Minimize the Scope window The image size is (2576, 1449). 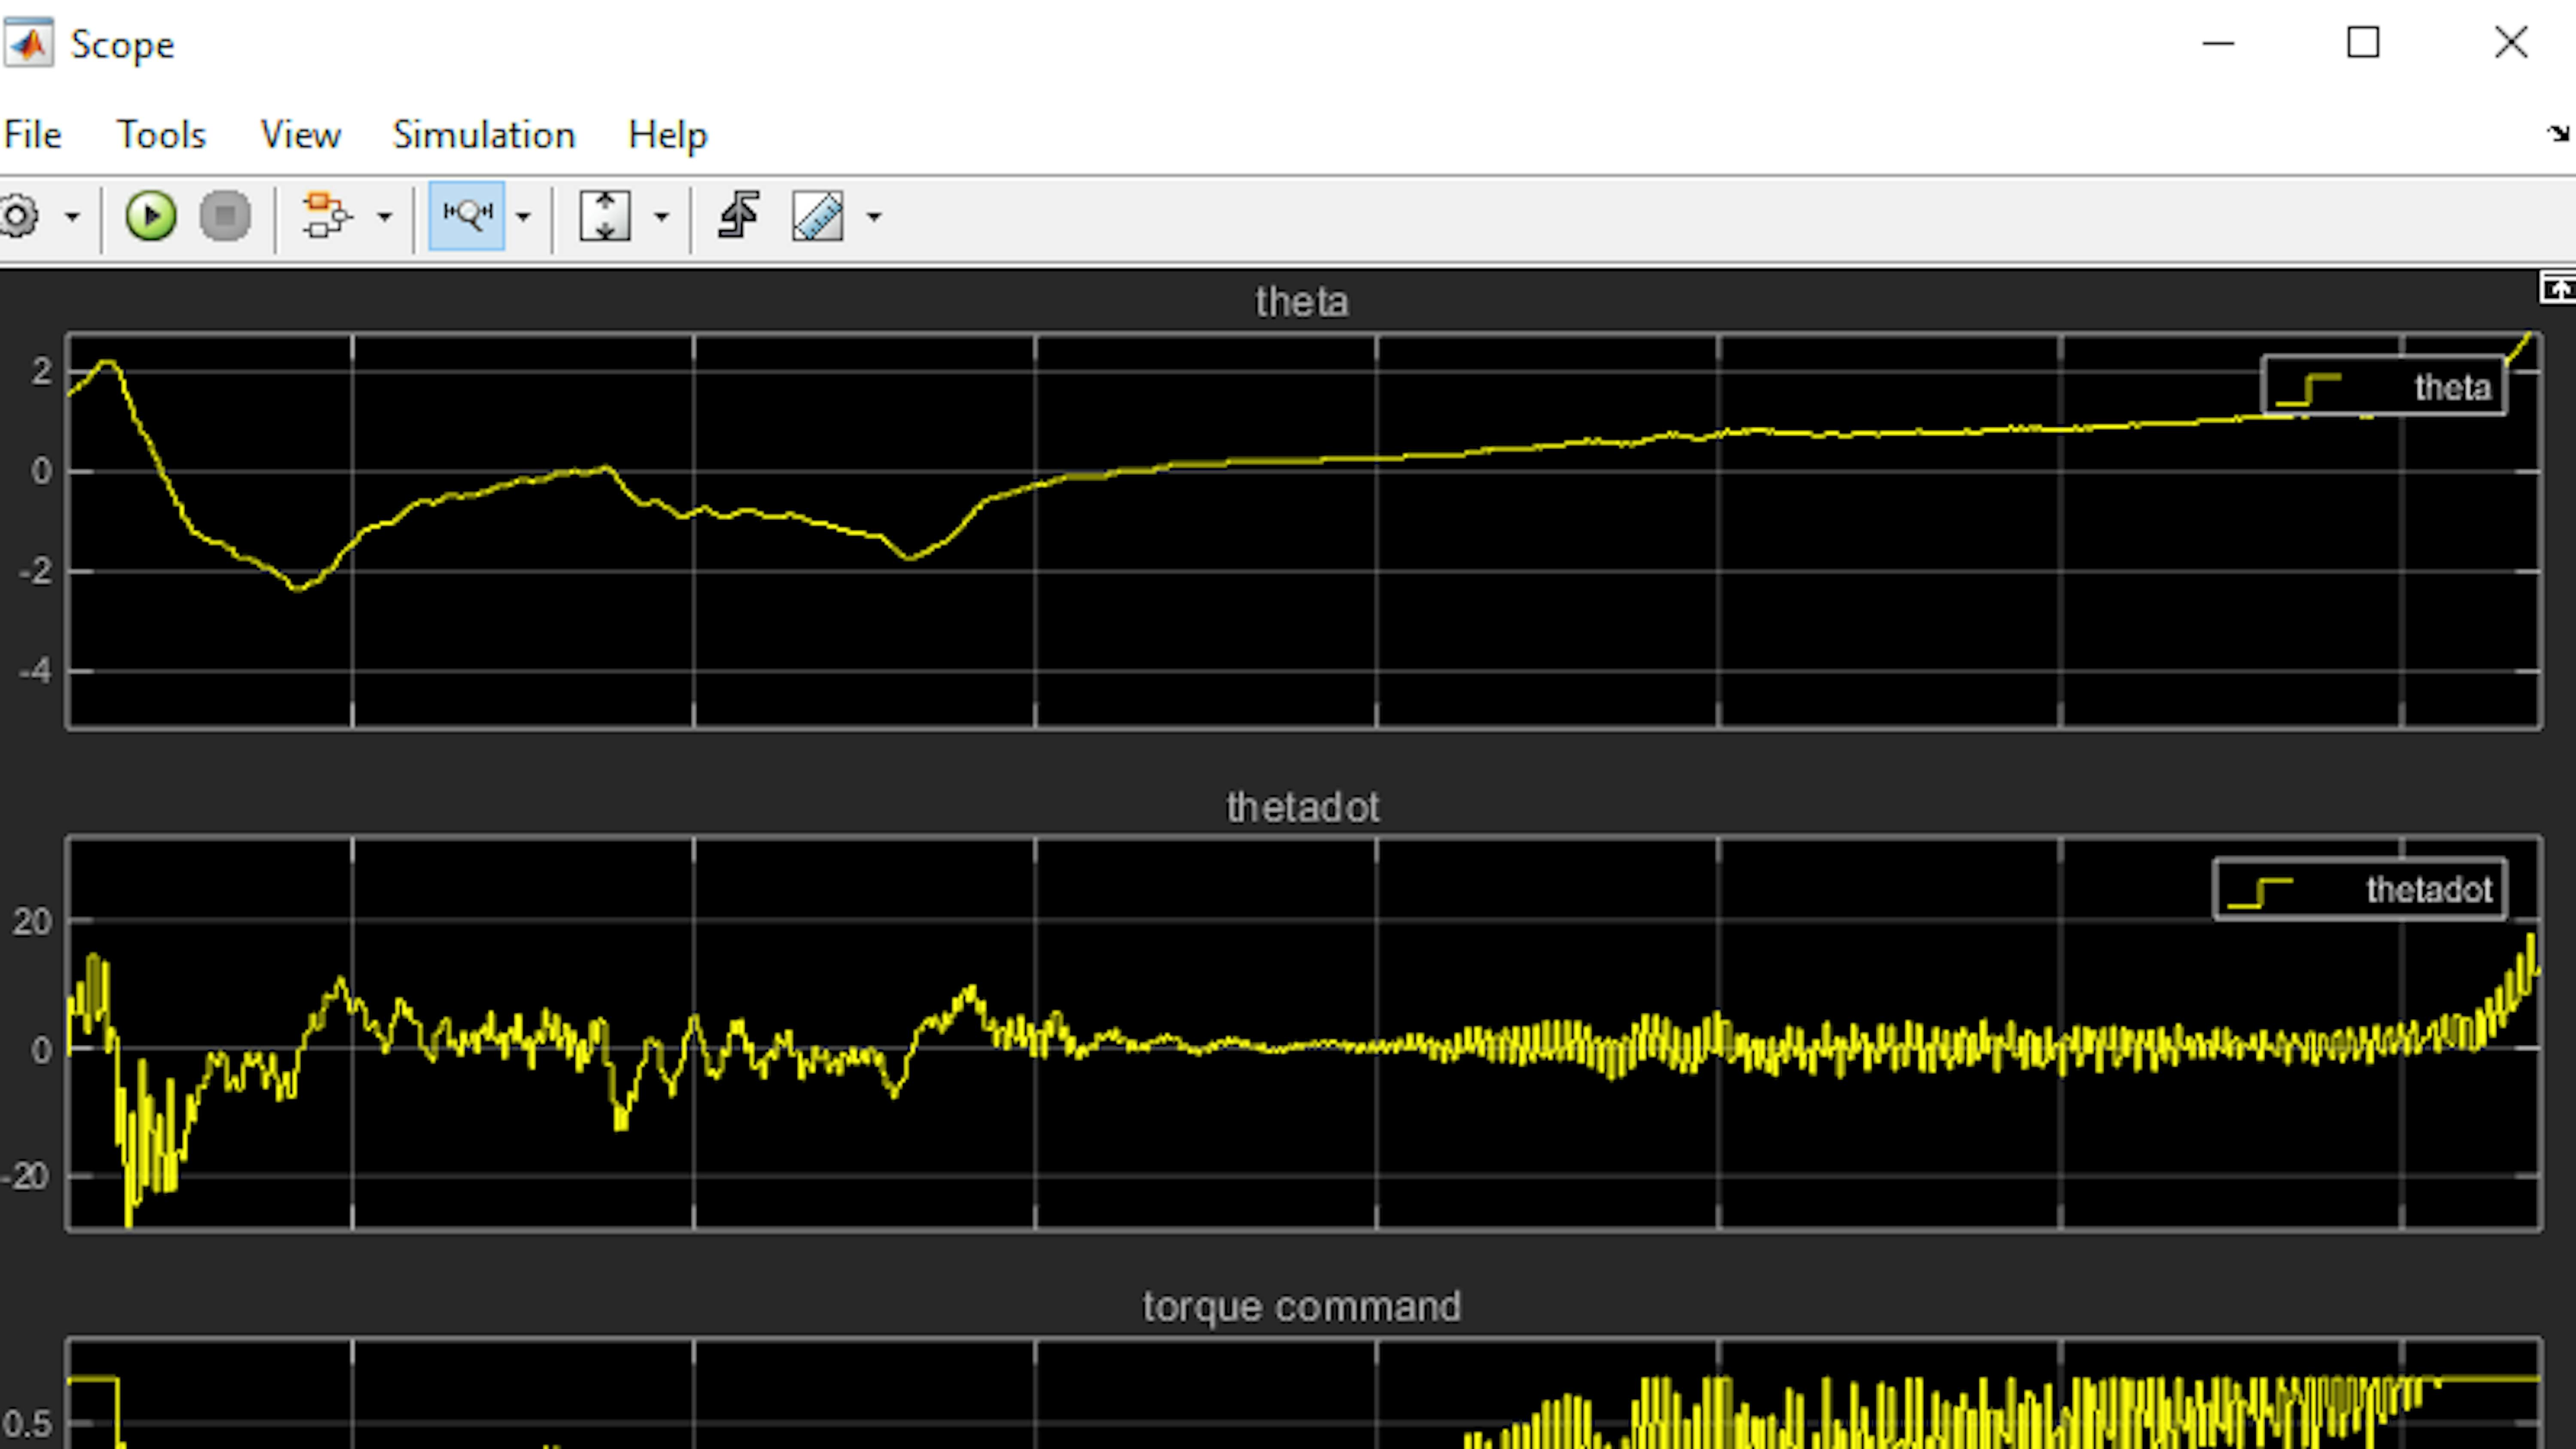click(x=2218, y=43)
